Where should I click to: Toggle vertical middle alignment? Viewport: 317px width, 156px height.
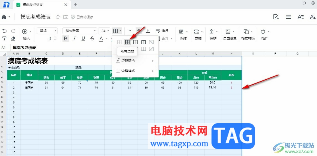coord(139,31)
